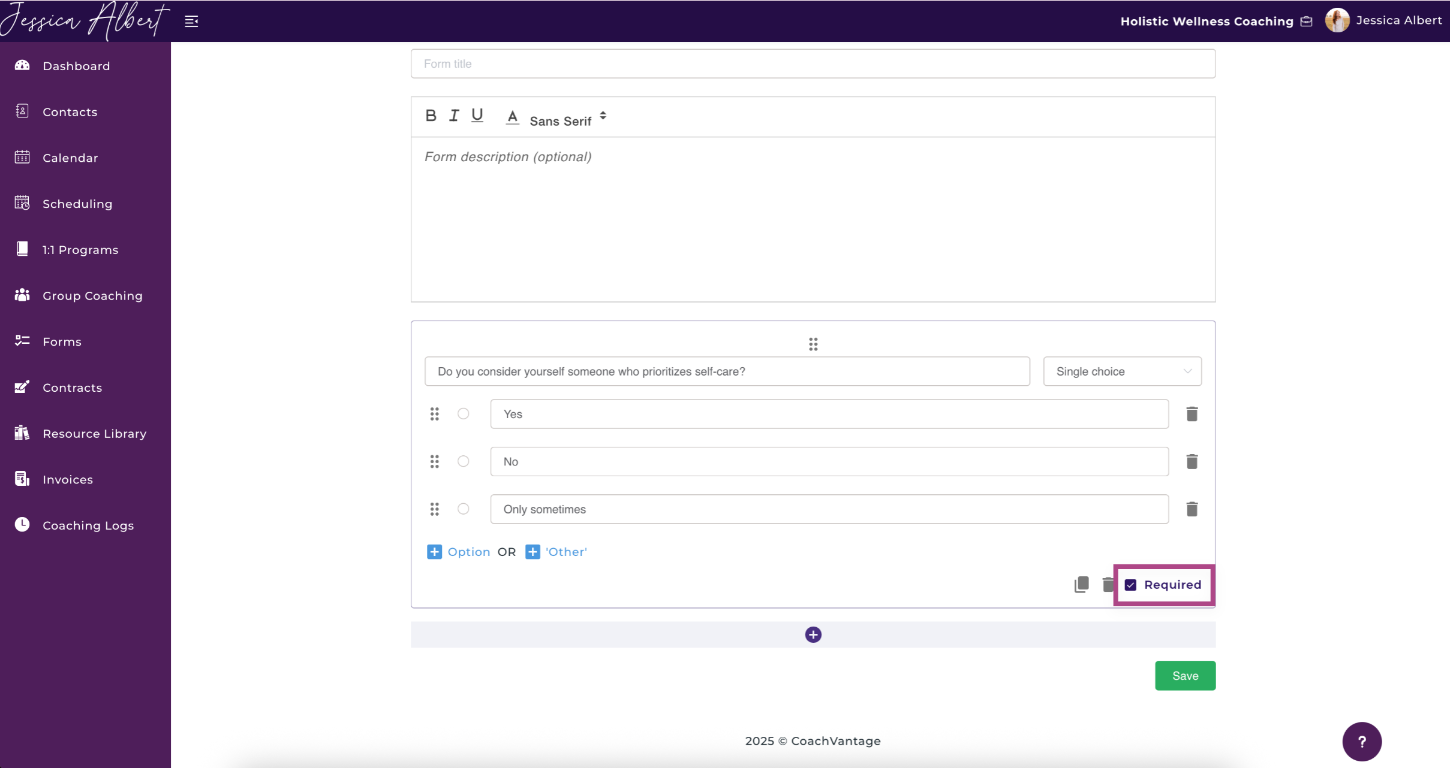Click the Calendar icon in sidebar
Image resolution: width=1450 pixels, height=768 pixels.
(22, 157)
